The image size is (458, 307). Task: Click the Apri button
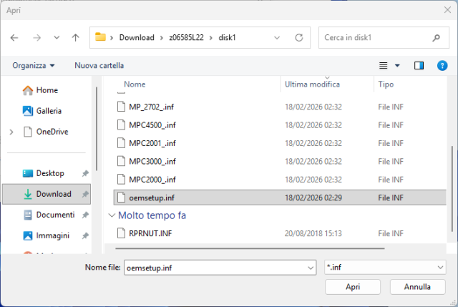pyautogui.click(x=353, y=287)
